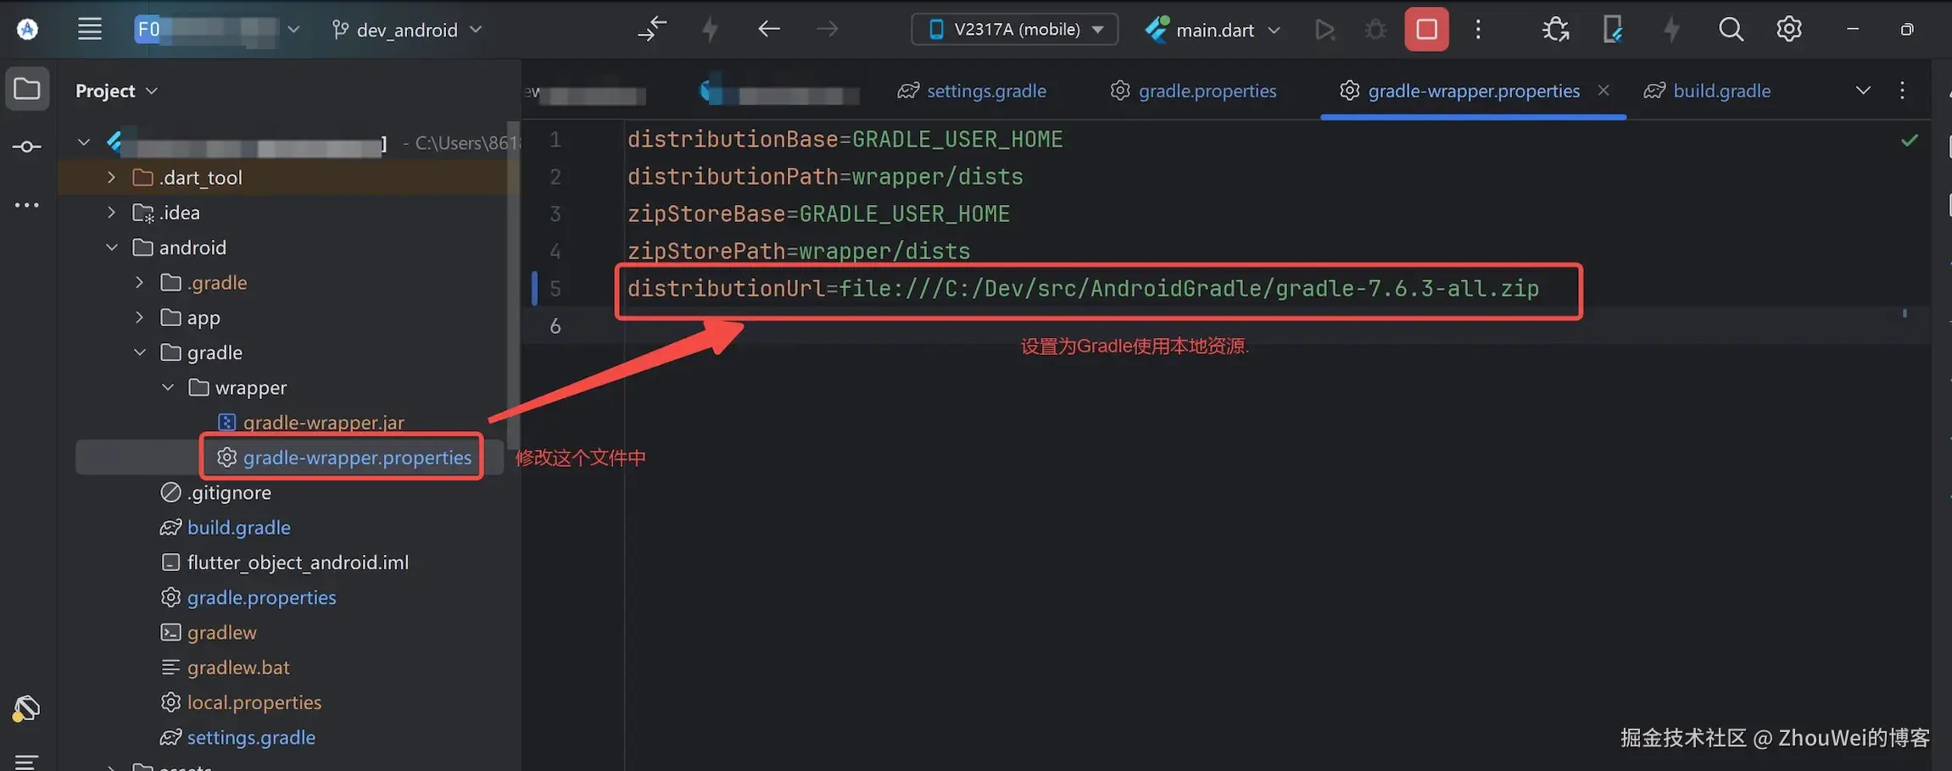Collapse the gradle folder
Viewport: 1952px width, 771px height.
[x=140, y=352]
